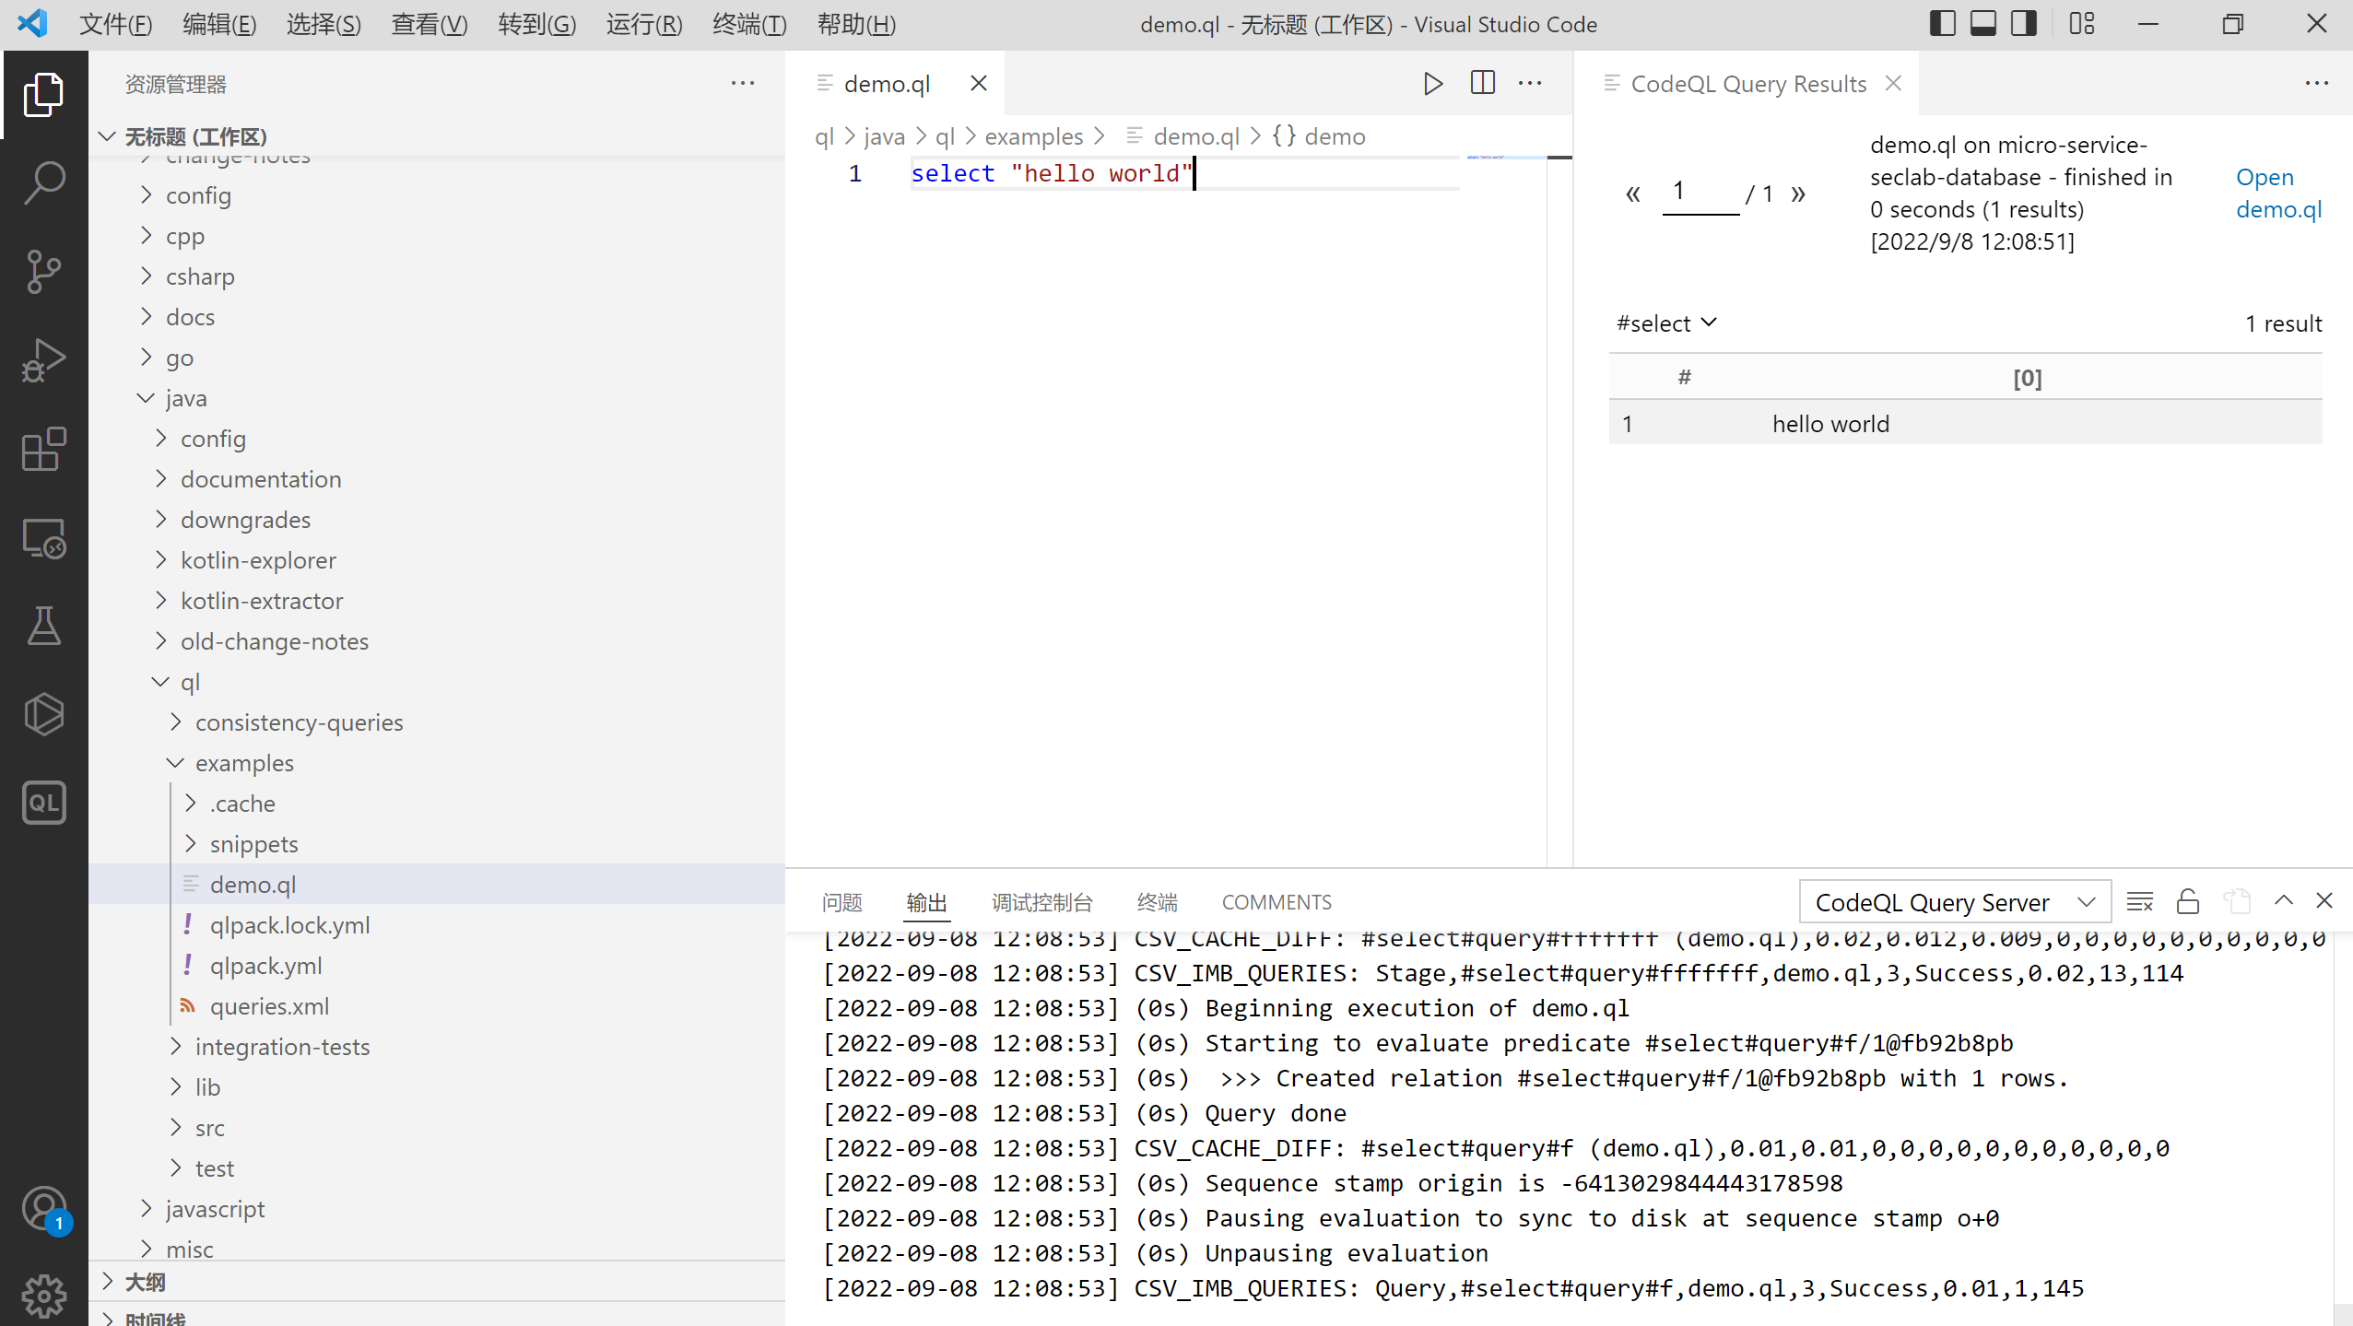Screen dimensions: 2353x1326
Task: Customize layout from the title bar
Action: [2081, 24]
